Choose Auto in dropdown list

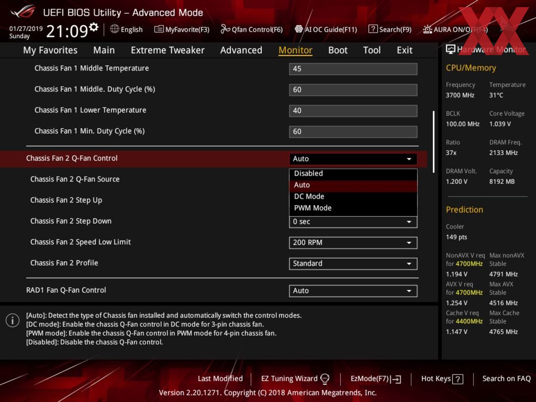[353, 185]
